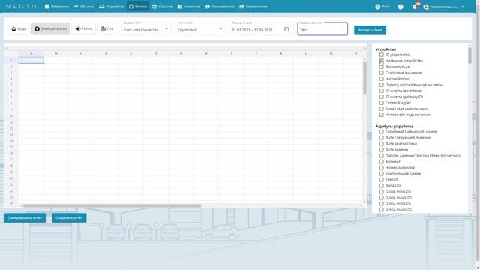Open the Устройства menu
This screenshot has width=480, height=270.
point(112,7)
